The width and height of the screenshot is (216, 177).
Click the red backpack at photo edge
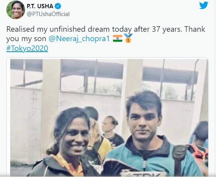click(x=198, y=153)
